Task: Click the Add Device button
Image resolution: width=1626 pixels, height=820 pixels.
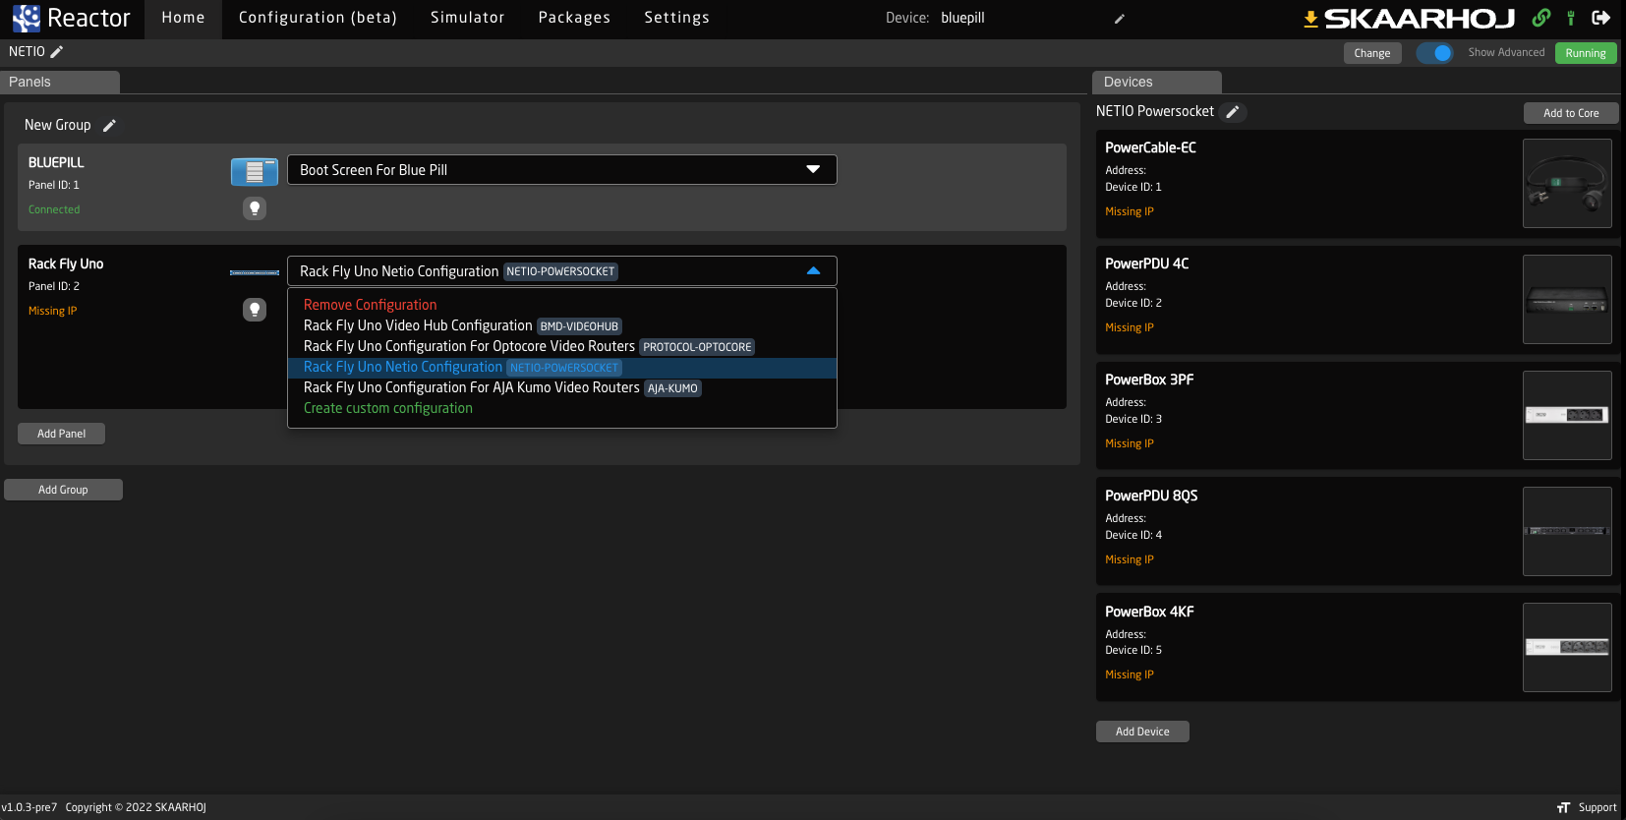Action: (x=1142, y=732)
